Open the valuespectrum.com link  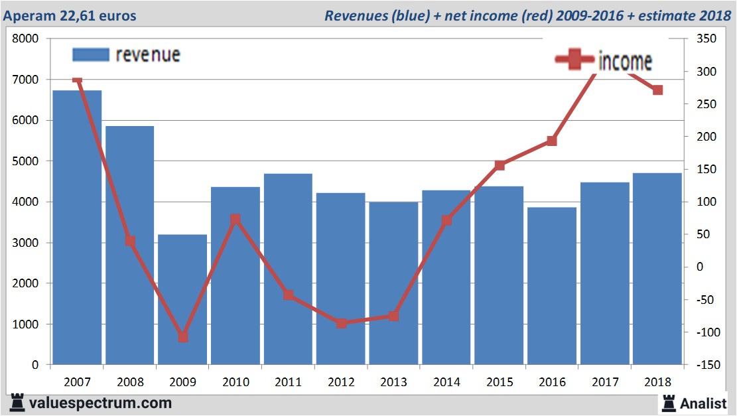click(100, 403)
